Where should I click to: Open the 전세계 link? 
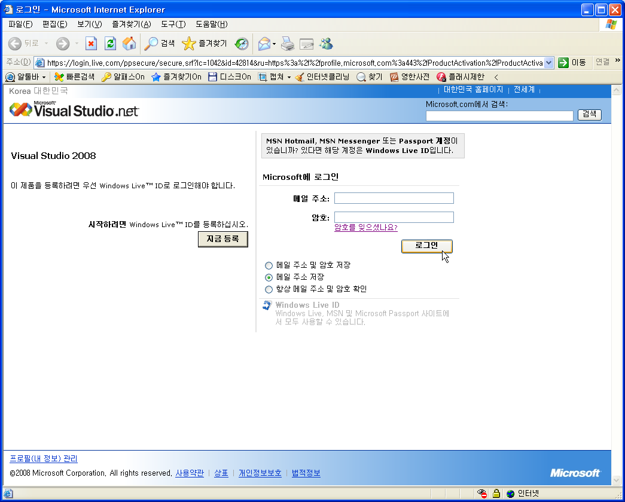(524, 90)
